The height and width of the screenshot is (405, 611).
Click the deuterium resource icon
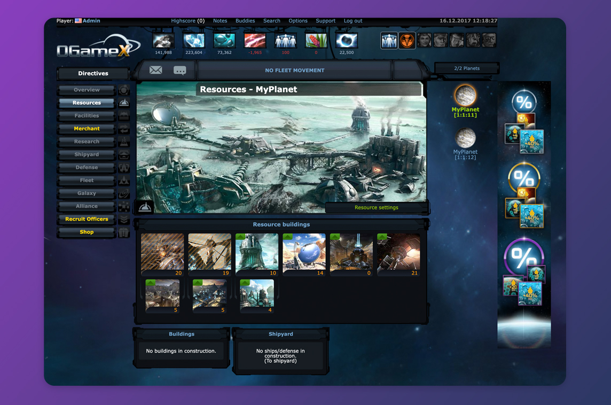tap(224, 41)
